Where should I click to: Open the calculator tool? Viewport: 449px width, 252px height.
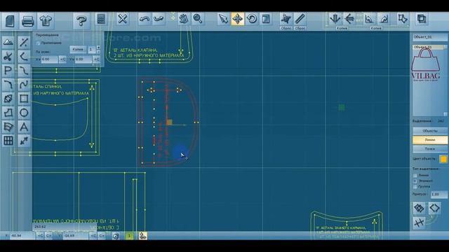(x=101, y=19)
